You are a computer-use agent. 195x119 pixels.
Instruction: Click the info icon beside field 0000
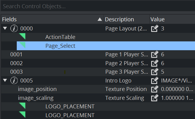(x=14, y=28)
